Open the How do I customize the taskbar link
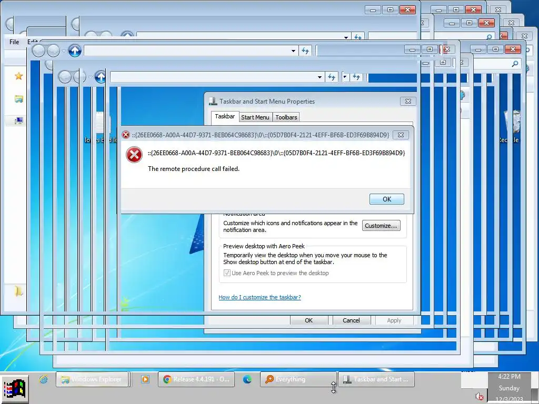 pyautogui.click(x=259, y=297)
